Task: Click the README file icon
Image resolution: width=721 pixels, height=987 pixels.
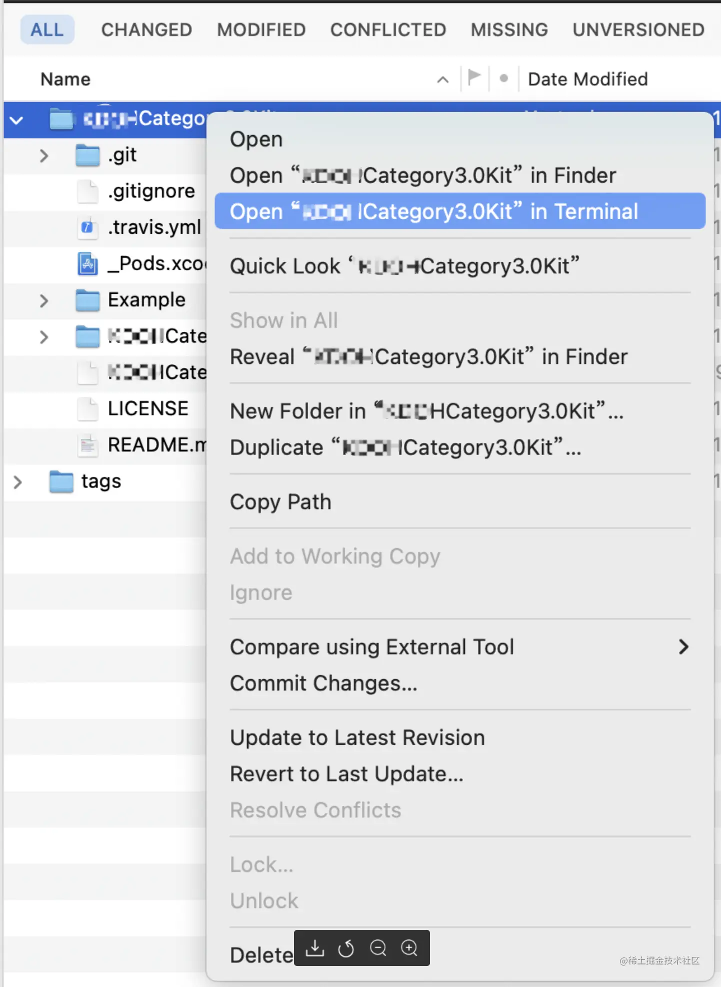Action: click(x=87, y=445)
